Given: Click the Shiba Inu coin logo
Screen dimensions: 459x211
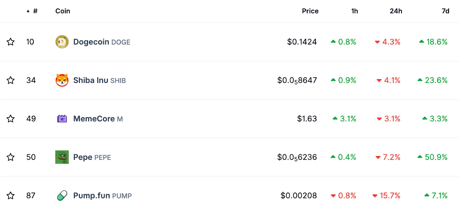Looking at the screenshot, I should [62, 80].
